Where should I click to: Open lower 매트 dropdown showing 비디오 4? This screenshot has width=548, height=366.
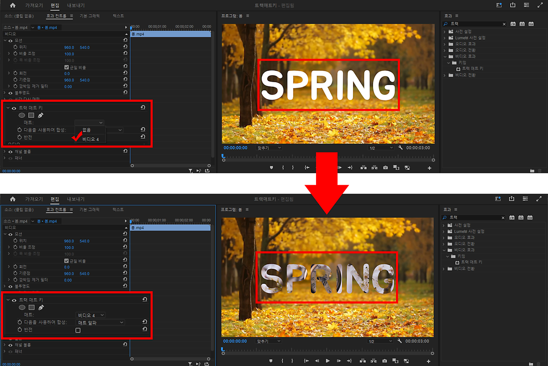(x=90, y=315)
